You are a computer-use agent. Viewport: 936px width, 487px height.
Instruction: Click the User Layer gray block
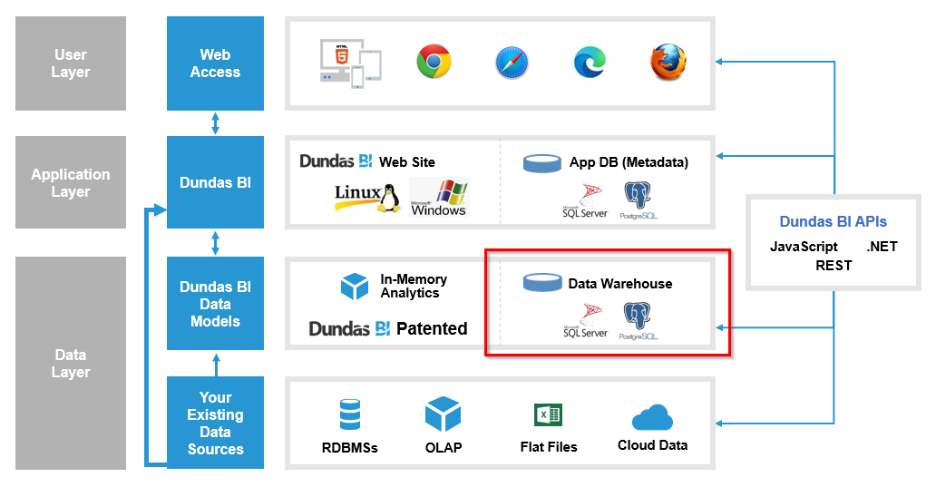pyautogui.click(x=71, y=63)
